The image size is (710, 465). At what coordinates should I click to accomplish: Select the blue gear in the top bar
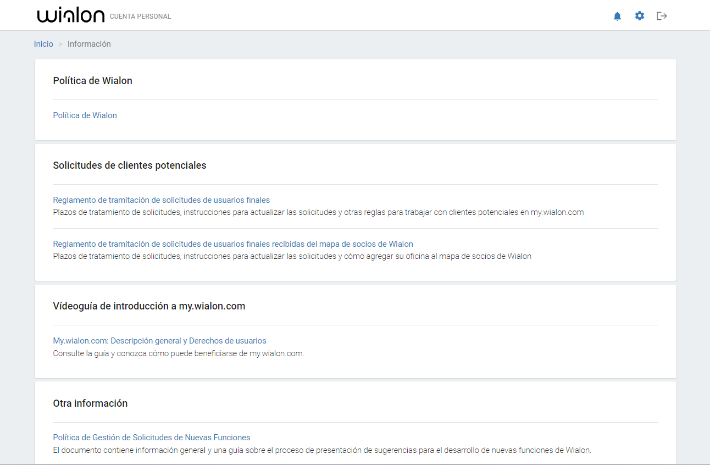640,16
